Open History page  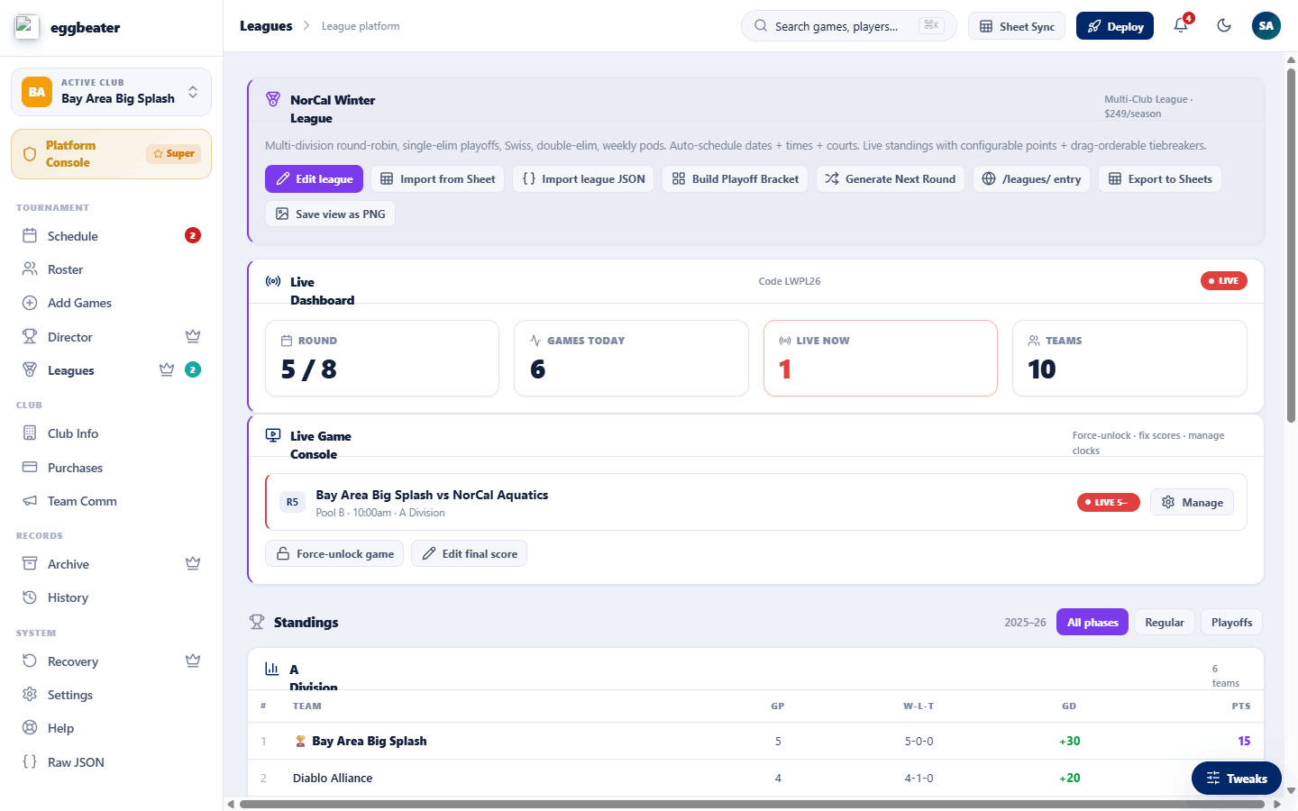tap(111, 597)
